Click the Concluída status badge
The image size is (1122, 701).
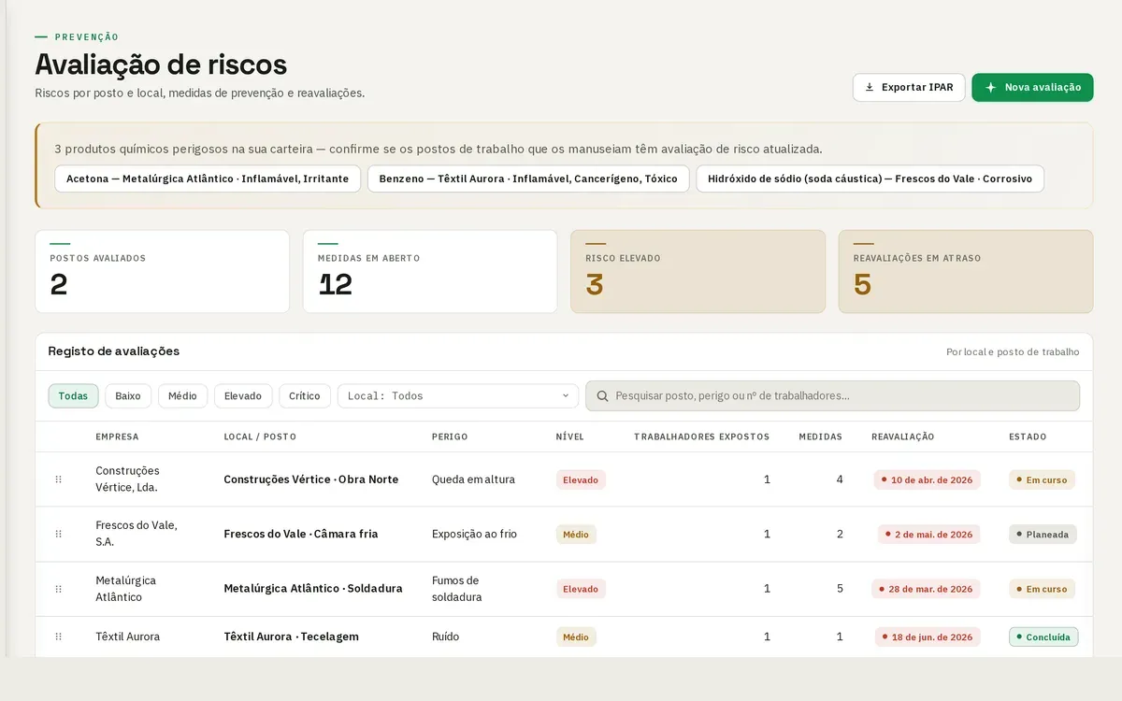pos(1043,637)
